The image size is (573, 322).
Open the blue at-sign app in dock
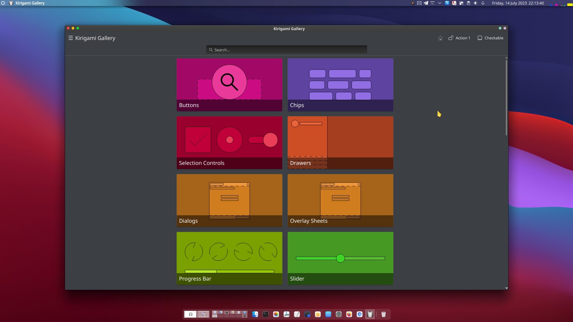(328, 314)
